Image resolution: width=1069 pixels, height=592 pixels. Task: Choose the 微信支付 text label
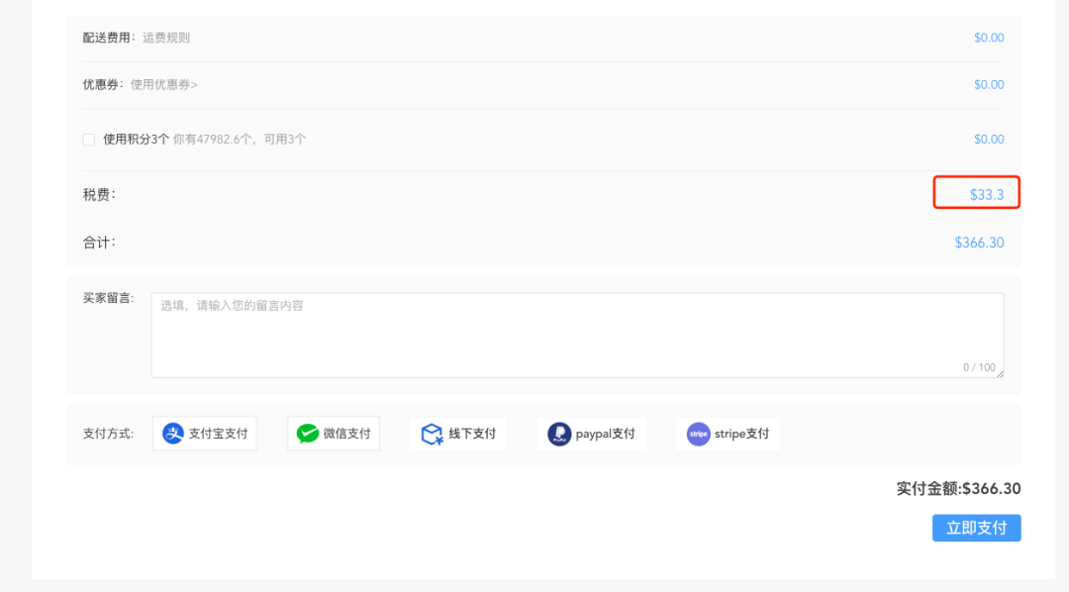click(346, 434)
